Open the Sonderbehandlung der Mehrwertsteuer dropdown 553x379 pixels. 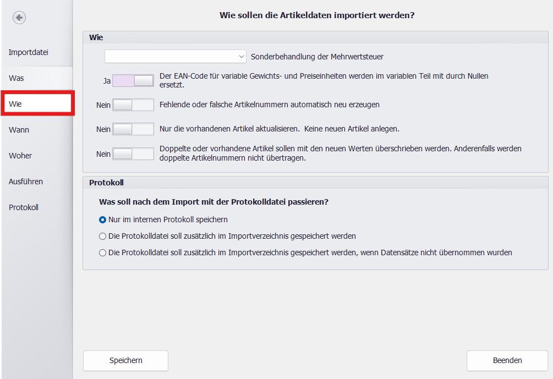pos(176,56)
